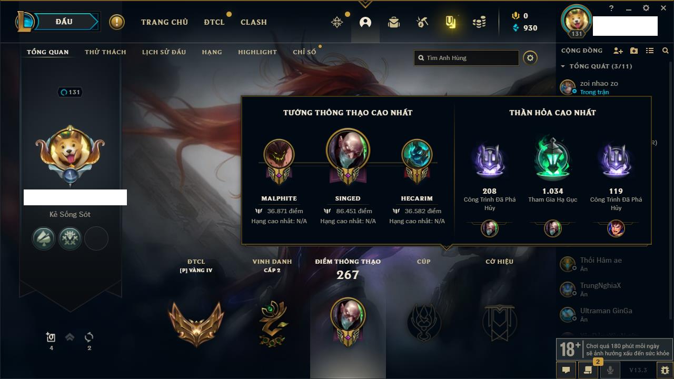Click the yellow alert exclamation icon
The height and width of the screenshot is (379, 674).
[117, 22]
